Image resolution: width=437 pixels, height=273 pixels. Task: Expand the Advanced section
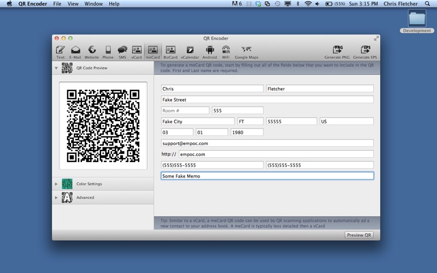(x=56, y=198)
